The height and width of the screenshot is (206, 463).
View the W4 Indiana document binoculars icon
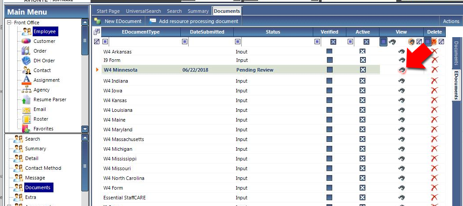pos(401,81)
